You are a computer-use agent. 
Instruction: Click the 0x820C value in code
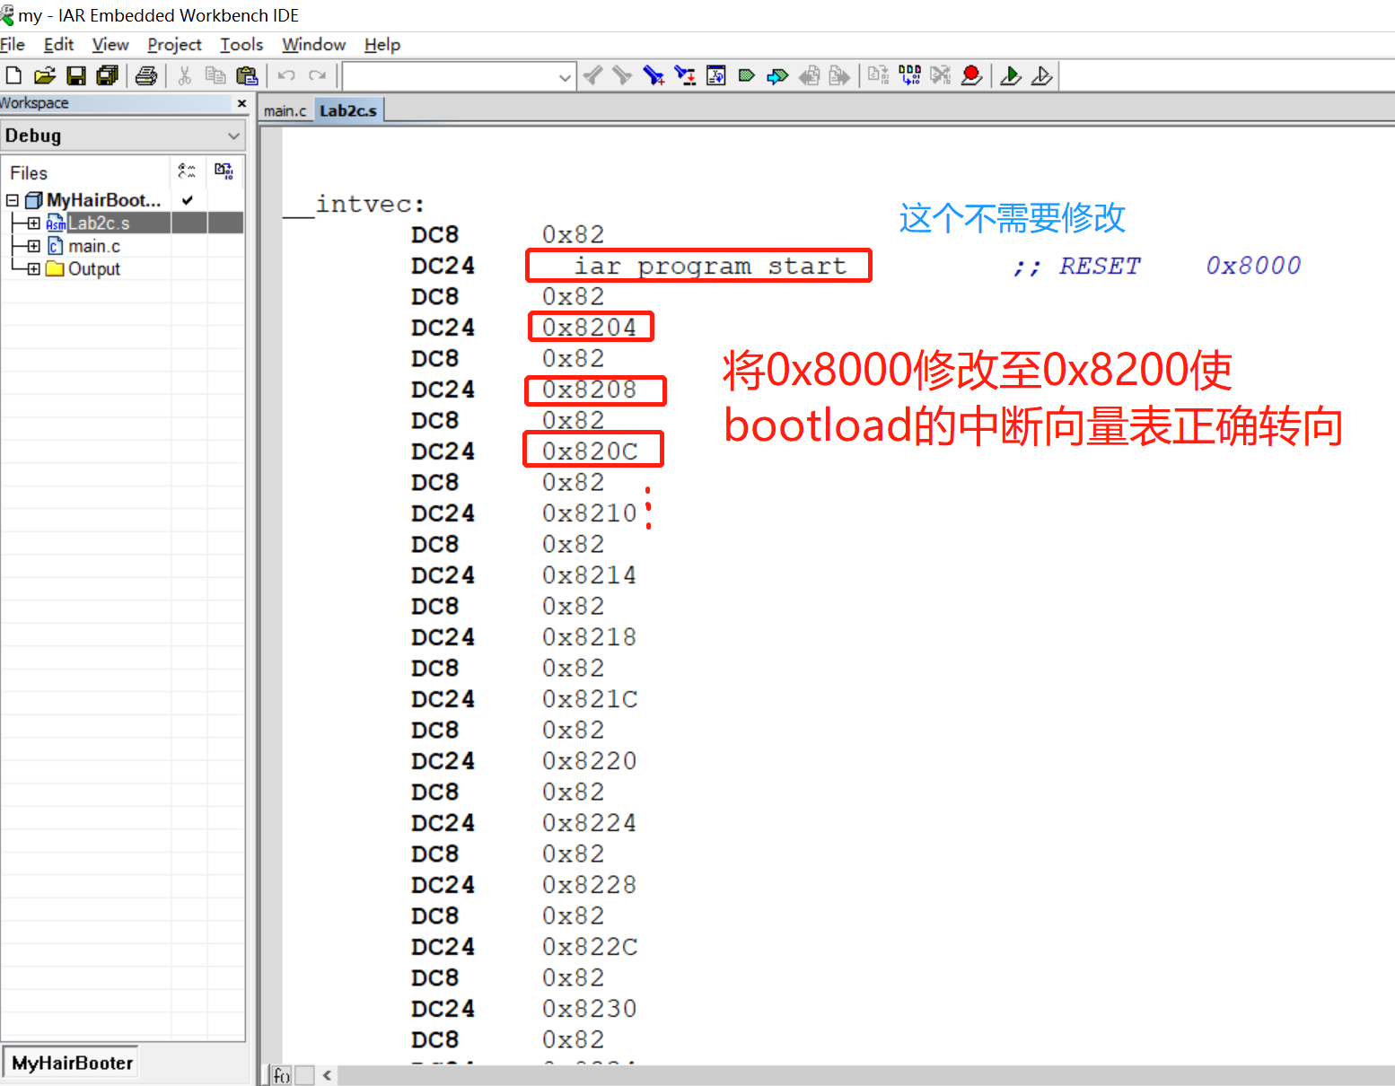[590, 451]
